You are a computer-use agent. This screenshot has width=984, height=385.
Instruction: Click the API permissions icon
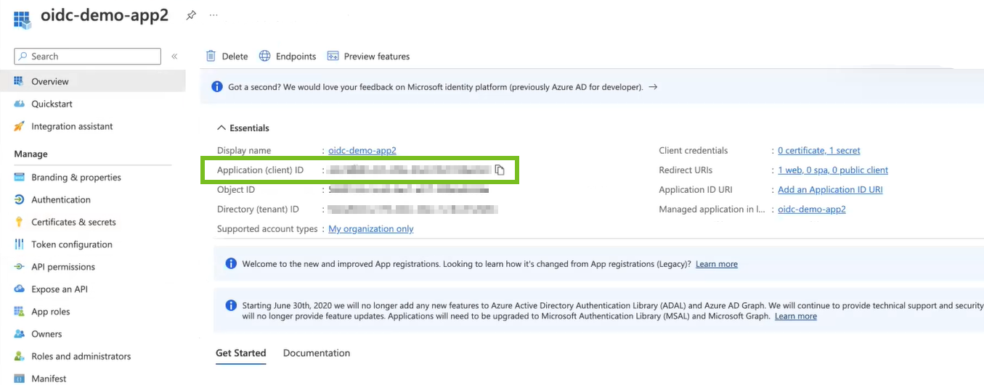(x=19, y=267)
